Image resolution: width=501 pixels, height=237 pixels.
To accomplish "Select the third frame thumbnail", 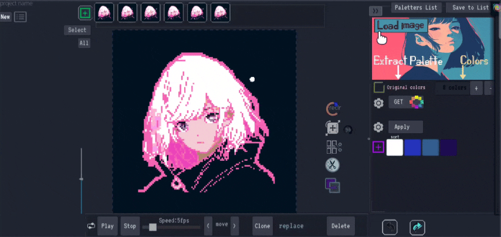I will [151, 12].
